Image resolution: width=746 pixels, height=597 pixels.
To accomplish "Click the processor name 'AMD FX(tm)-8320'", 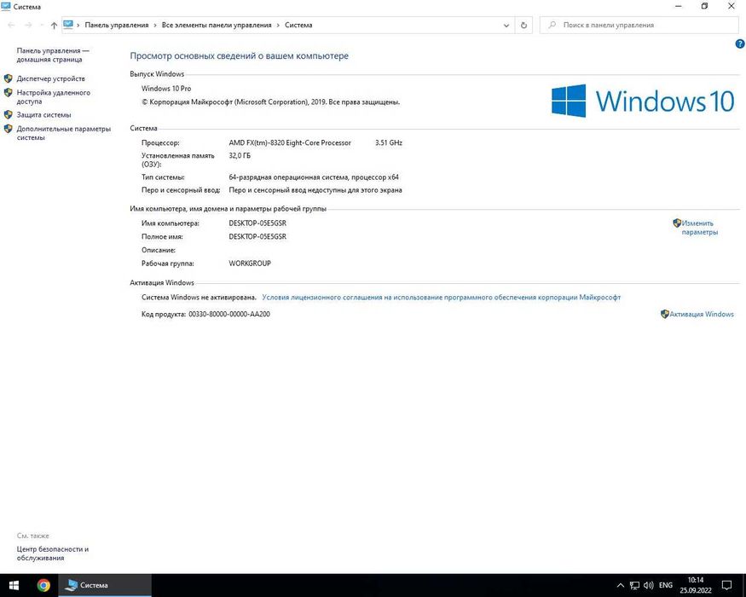I will [x=257, y=142].
